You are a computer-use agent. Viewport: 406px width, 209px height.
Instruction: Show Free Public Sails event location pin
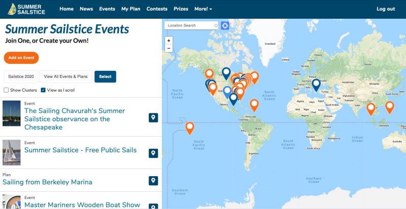[x=153, y=153]
